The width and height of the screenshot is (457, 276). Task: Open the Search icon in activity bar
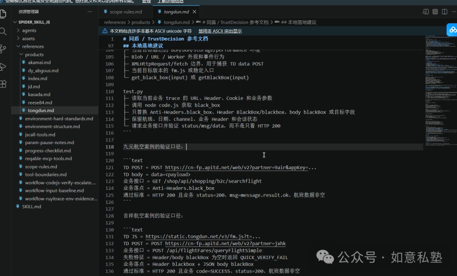click(3, 31)
